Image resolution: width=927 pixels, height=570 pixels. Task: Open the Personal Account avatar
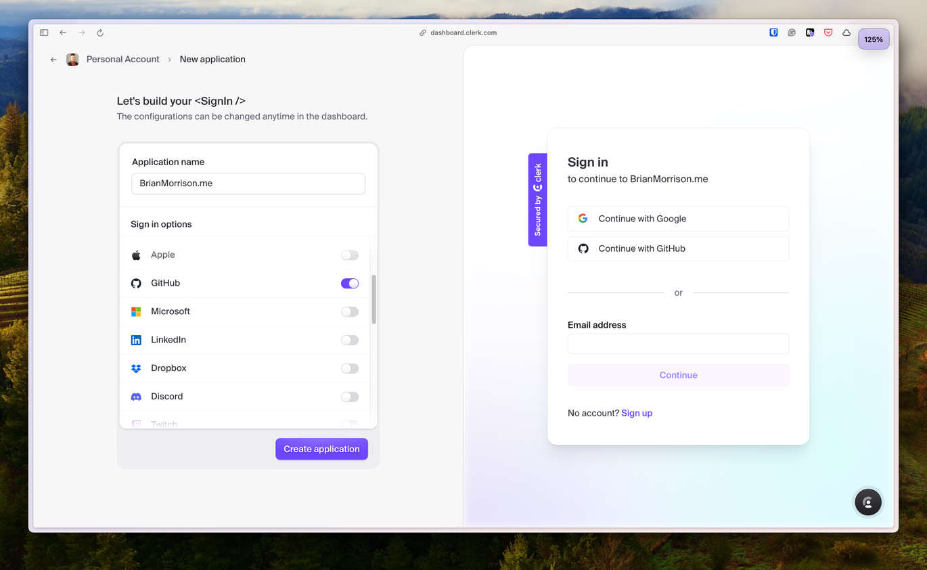(72, 60)
